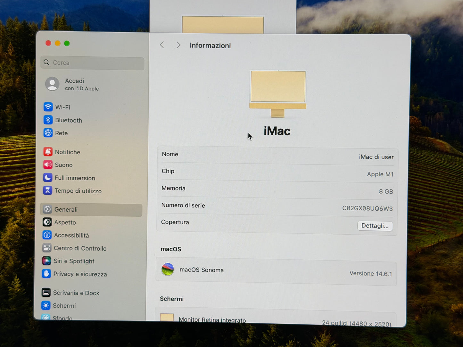463x347 pixels.
Task: Minimize window with yellow button
Action: tap(58, 43)
